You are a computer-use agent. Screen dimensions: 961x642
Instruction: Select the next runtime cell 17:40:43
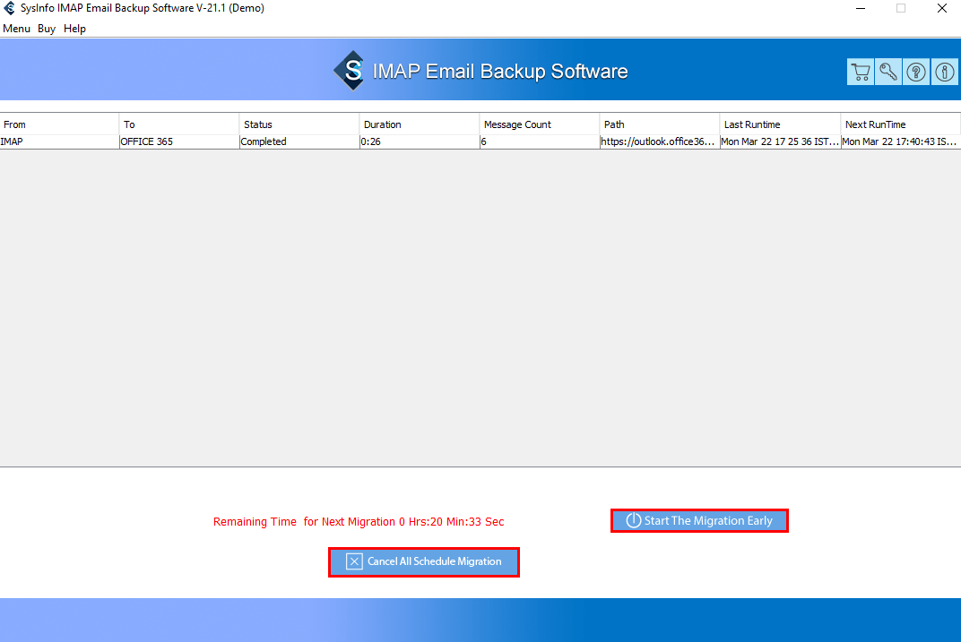point(900,141)
